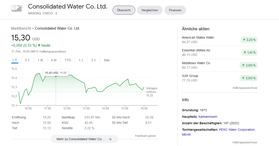The image size is (279, 146).
Task: Select the Max. chart time range
Action: [107, 60]
